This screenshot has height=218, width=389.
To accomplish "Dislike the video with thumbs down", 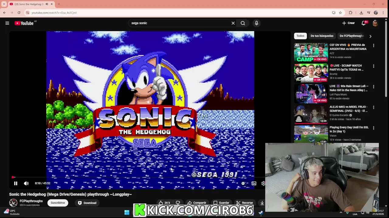I will click(x=178, y=203).
